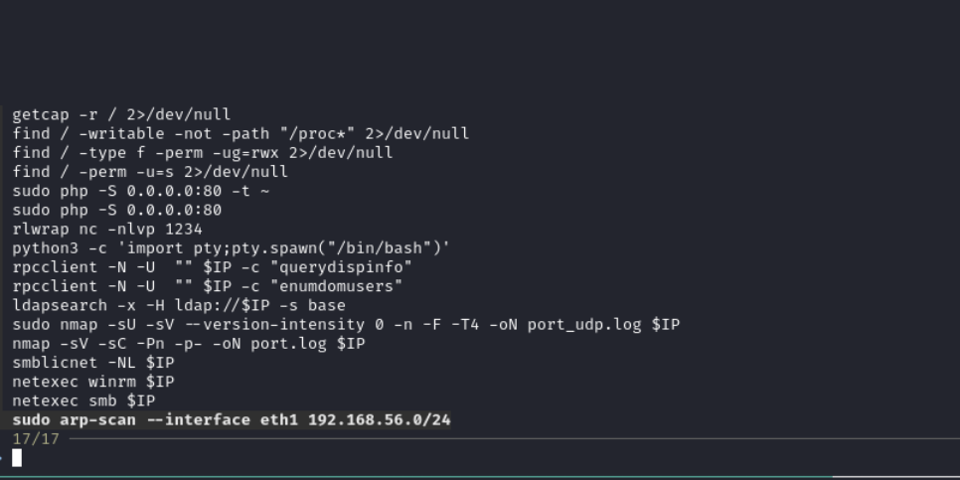The height and width of the screenshot is (480, 960).
Task: Choose the sudo php -S 0.0.0.0:80 entry
Action: (117, 210)
